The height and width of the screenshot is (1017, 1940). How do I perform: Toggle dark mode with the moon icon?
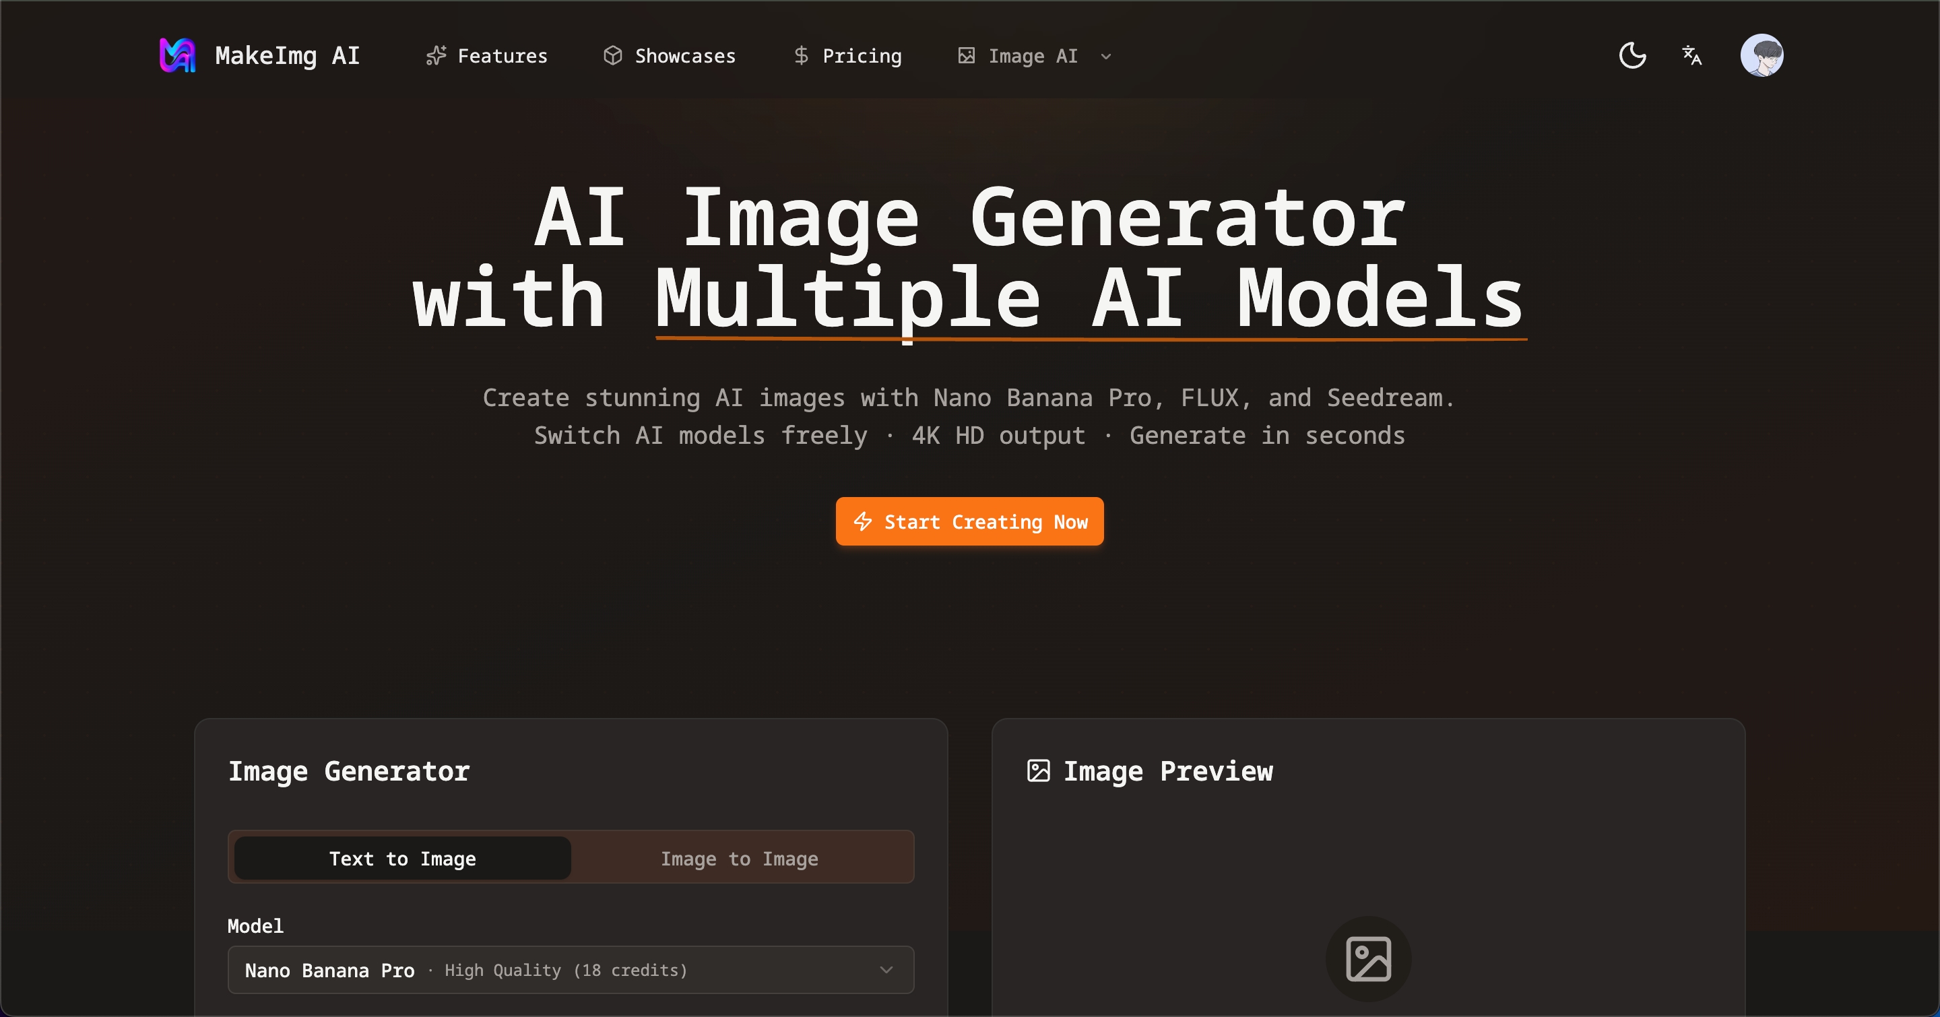(1631, 55)
